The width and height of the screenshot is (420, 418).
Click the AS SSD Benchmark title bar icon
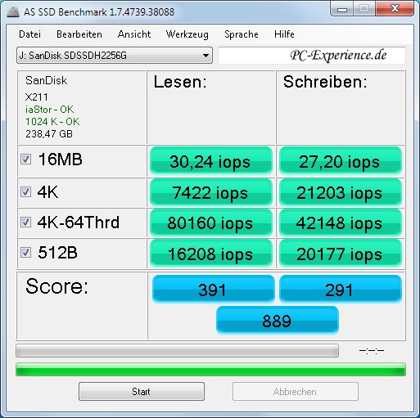pos(13,12)
